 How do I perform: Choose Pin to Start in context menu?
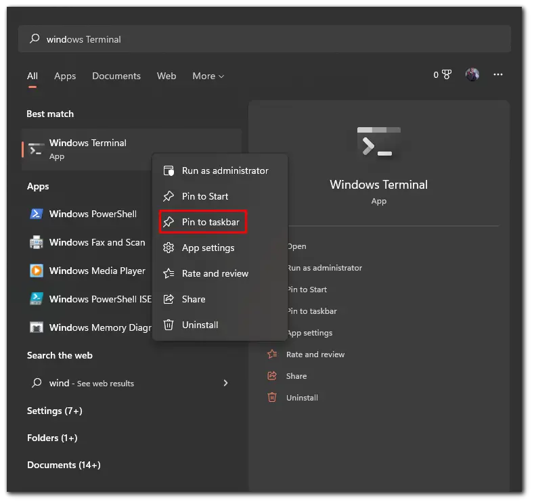220,196
